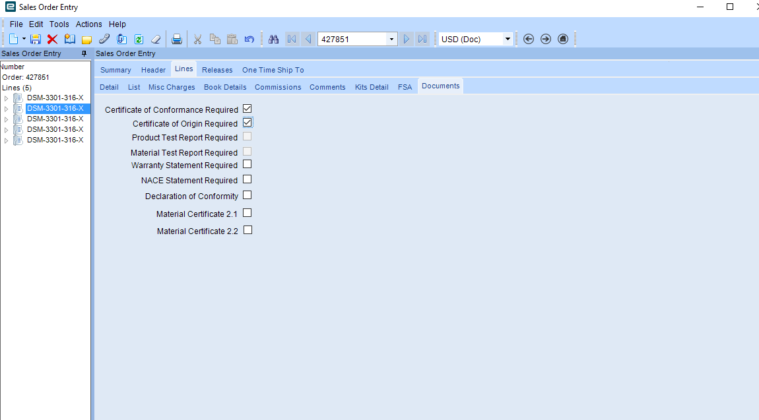Open the Kits Detail sub-tab
This screenshot has width=759, height=420.
coord(372,88)
